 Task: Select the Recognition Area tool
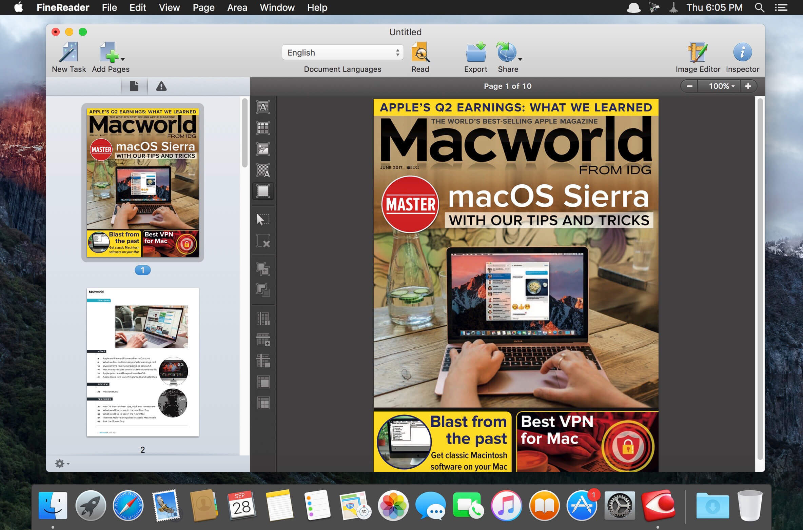[x=263, y=191]
